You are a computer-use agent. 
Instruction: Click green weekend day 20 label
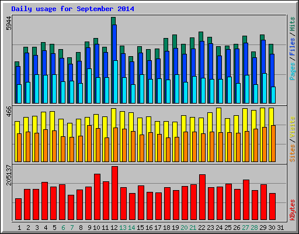click(x=184, y=228)
